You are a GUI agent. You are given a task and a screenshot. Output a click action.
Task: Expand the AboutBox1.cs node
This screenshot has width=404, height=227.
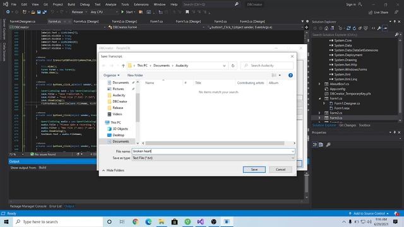[x=319, y=84]
